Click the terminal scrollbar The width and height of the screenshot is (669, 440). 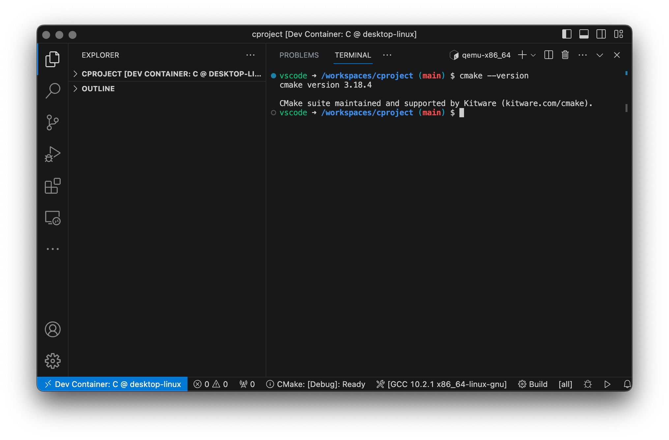626,108
